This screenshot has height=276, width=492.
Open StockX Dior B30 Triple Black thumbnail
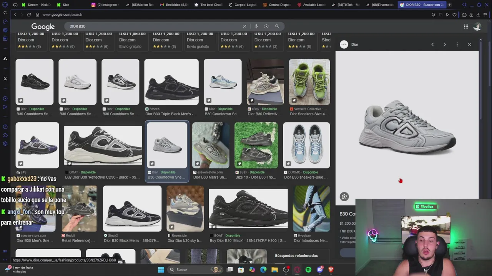pyautogui.click(x=171, y=82)
